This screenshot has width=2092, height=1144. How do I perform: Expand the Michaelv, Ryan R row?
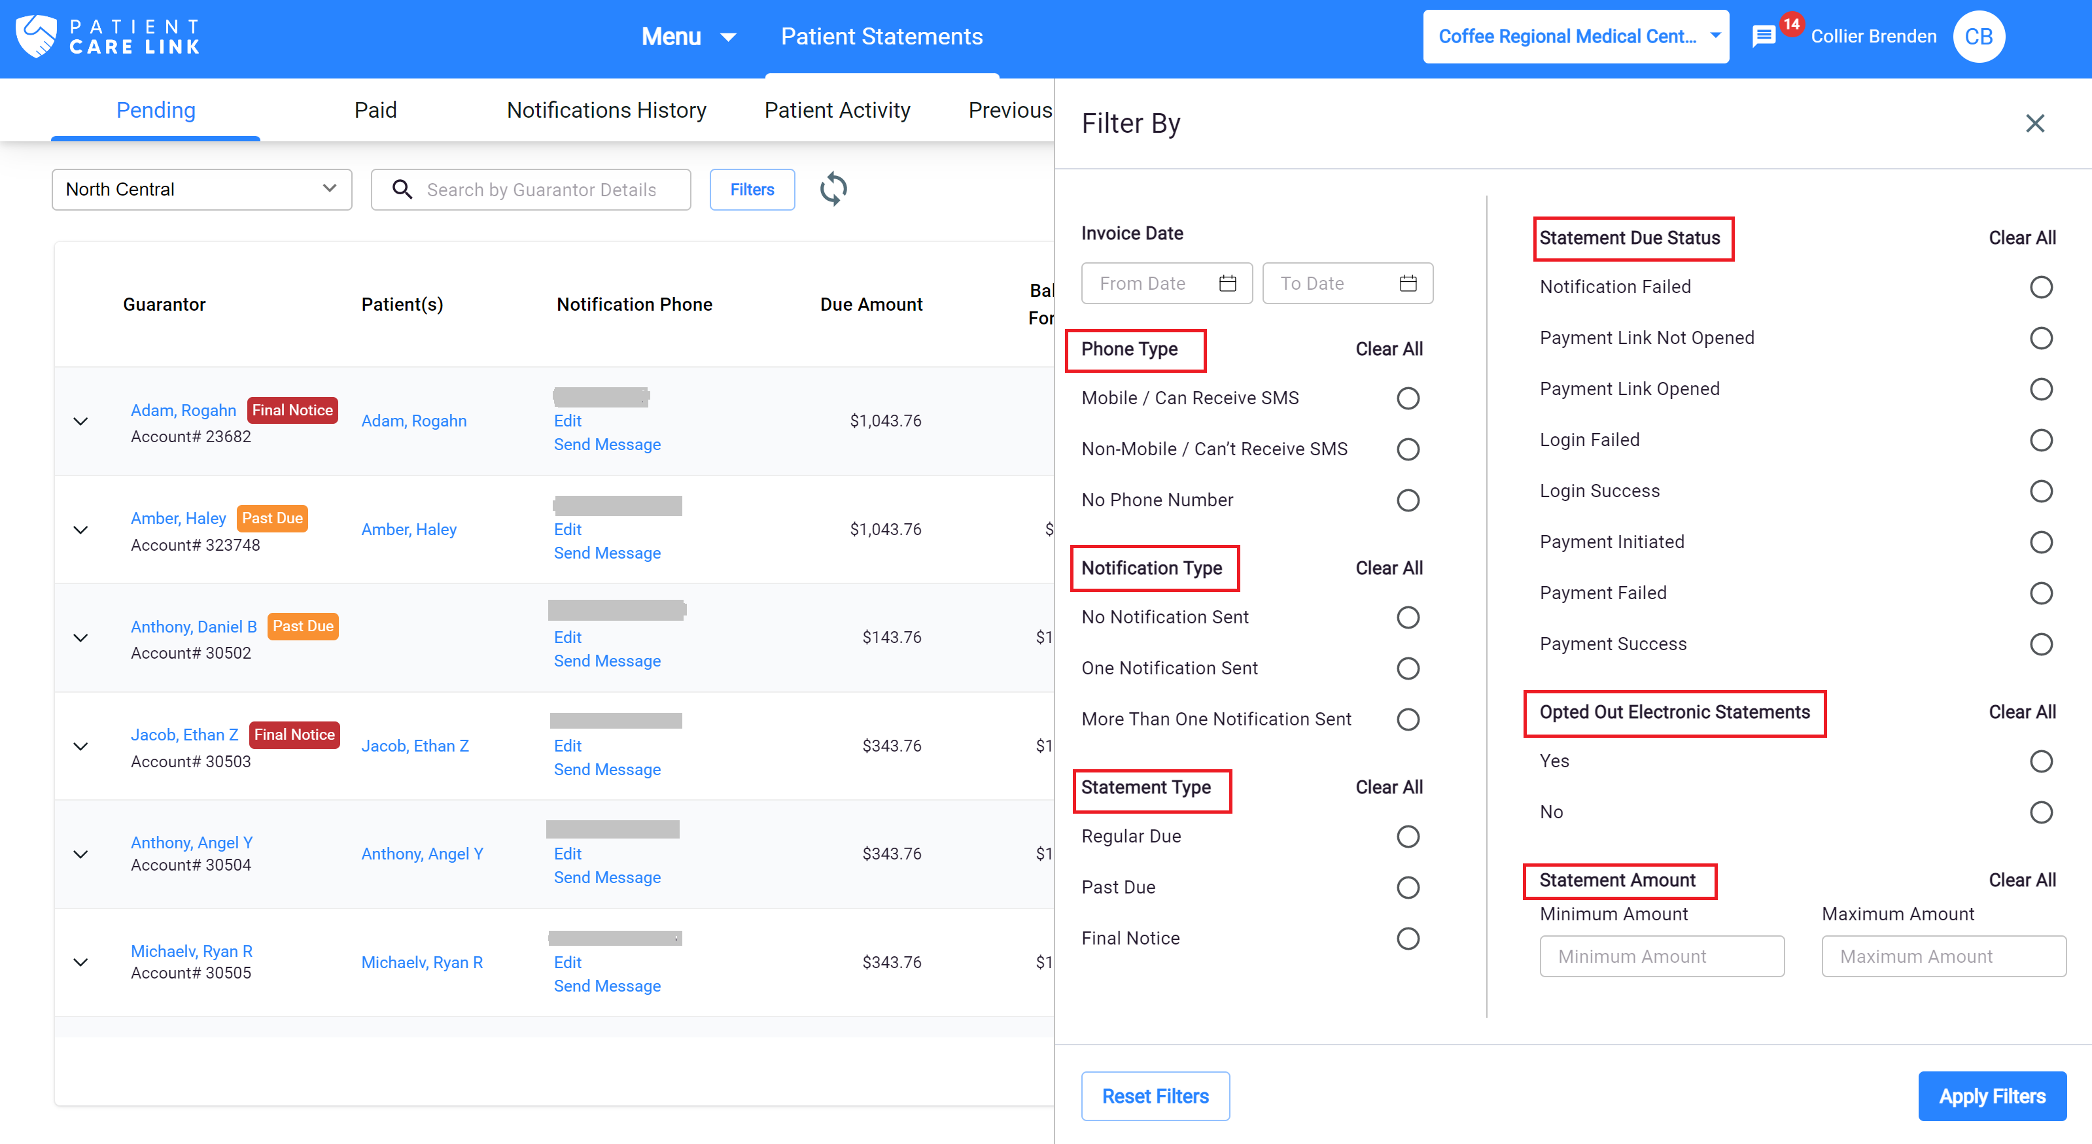(x=80, y=962)
